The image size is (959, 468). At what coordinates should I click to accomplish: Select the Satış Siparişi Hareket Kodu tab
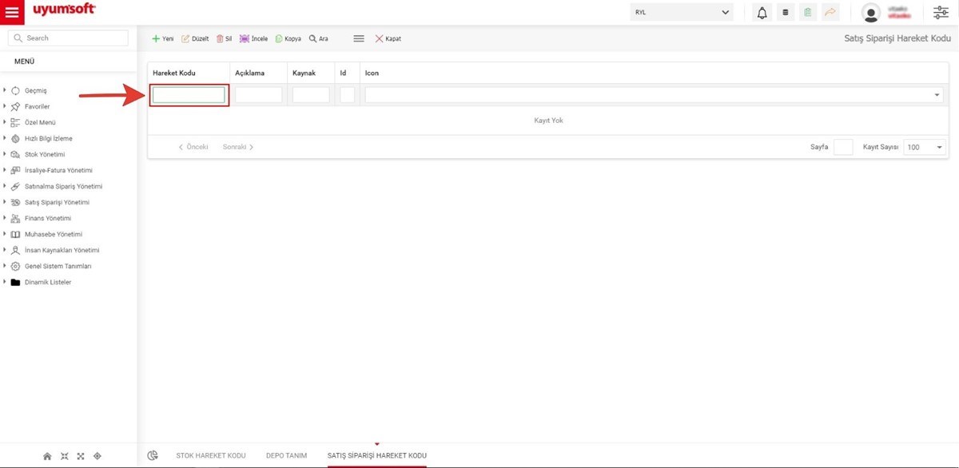click(376, 455)
